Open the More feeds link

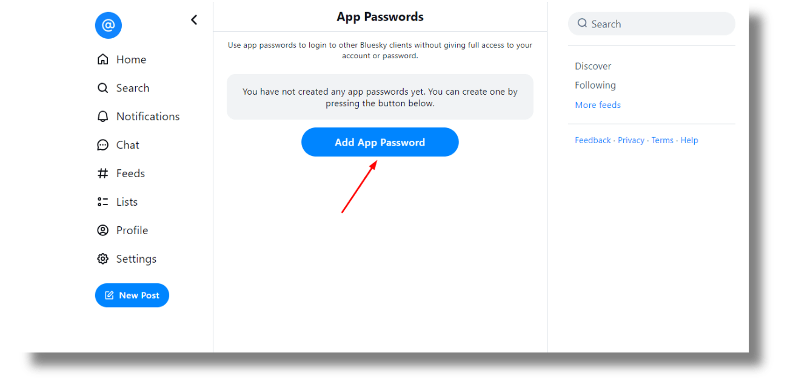coord(598,105)
